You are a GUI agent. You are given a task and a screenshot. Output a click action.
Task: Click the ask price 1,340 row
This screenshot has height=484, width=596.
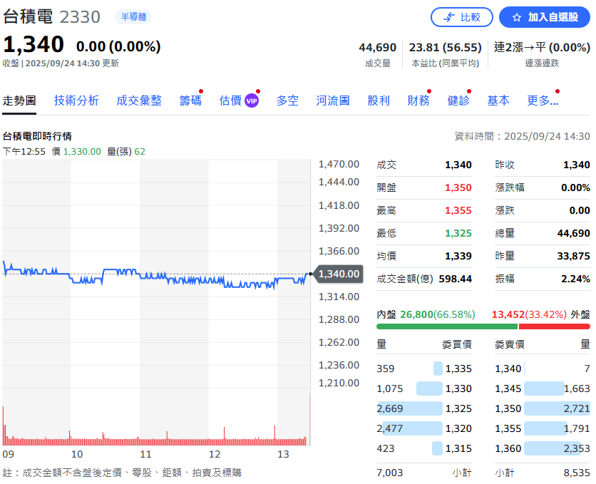point(543,369)
